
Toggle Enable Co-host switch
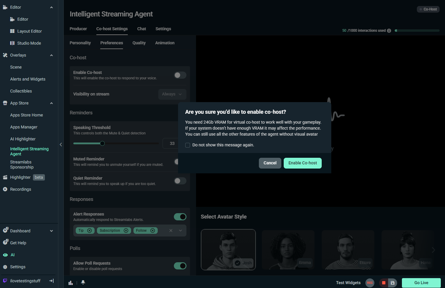(180, 75)
